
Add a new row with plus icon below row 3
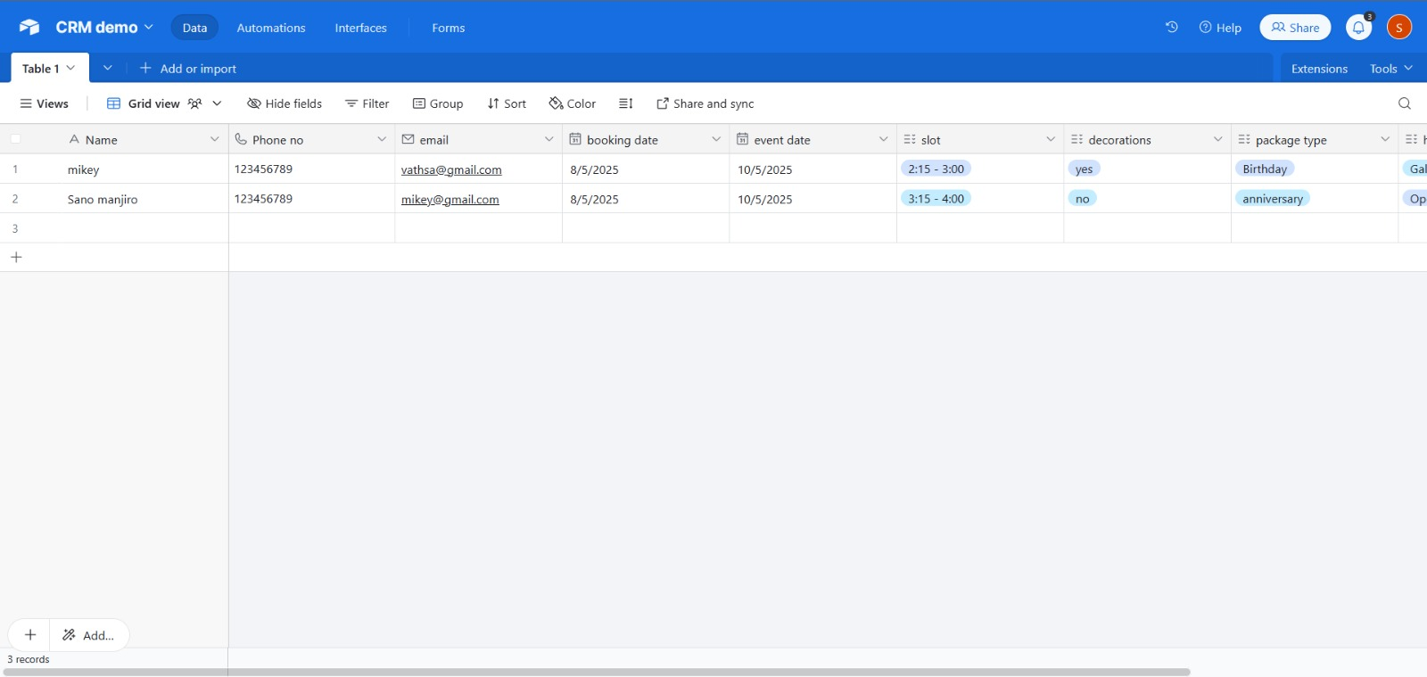point(16,257)
